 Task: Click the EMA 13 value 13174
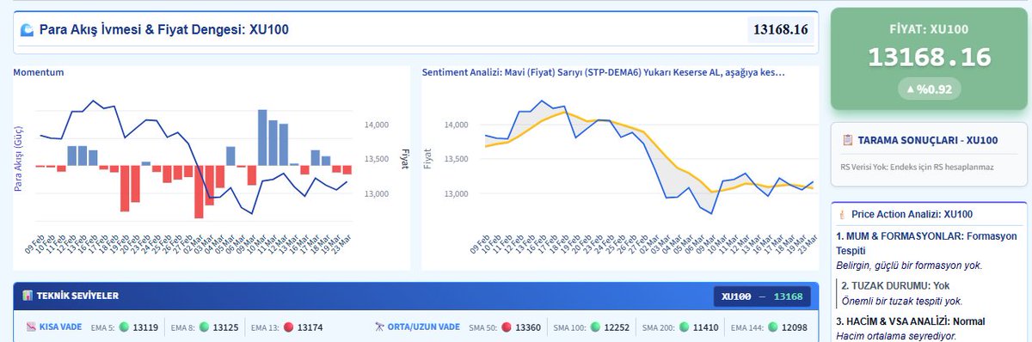coord(310,327)
